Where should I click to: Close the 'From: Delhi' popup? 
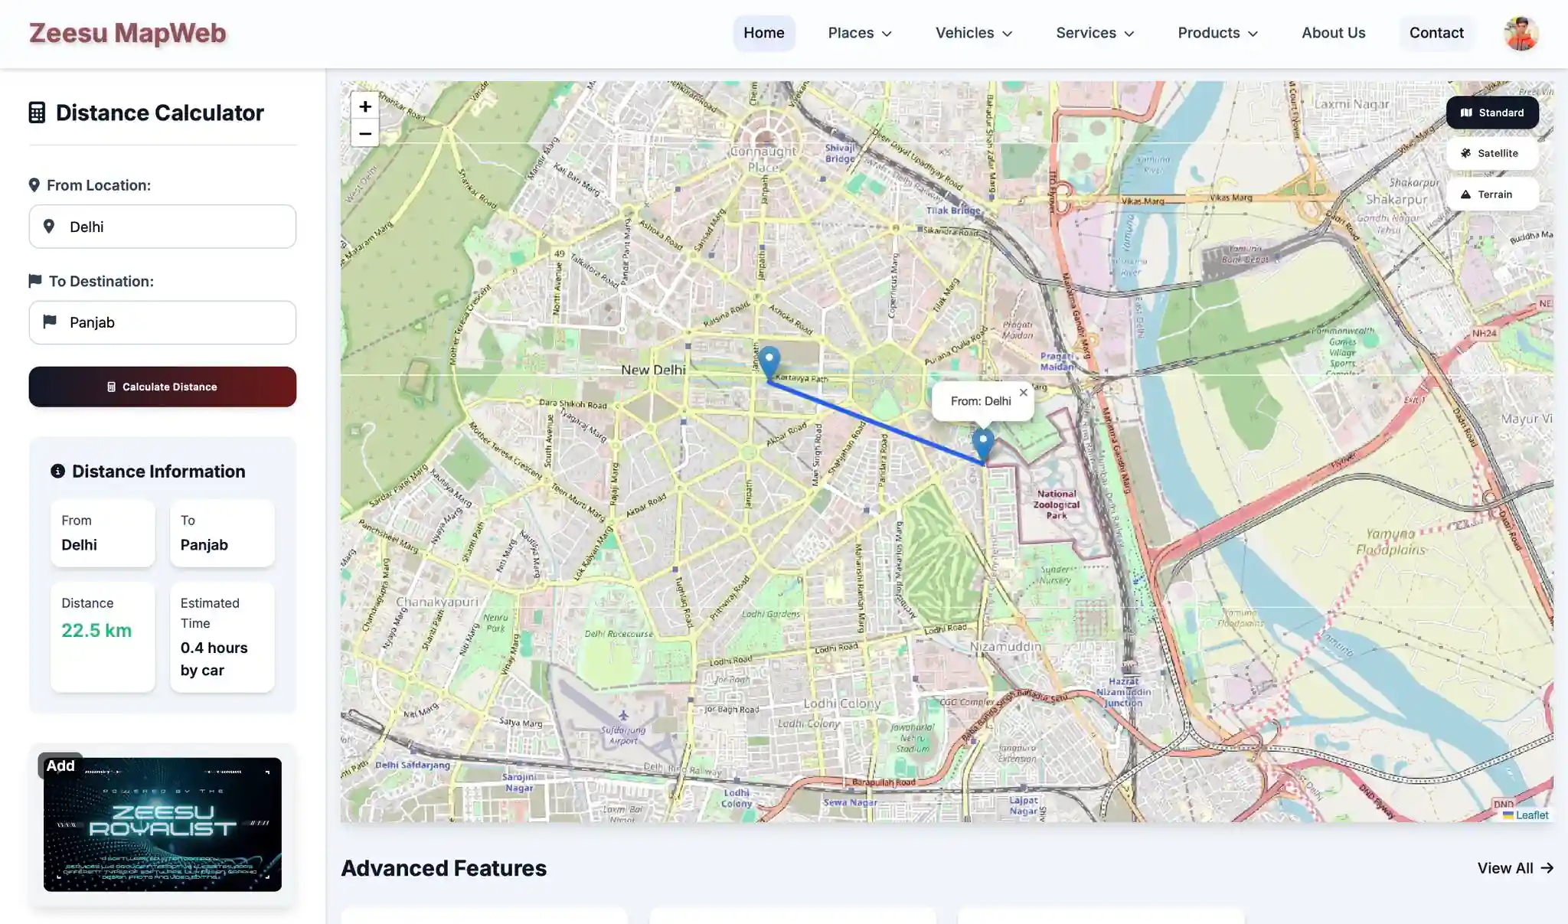pos(1023,393)
